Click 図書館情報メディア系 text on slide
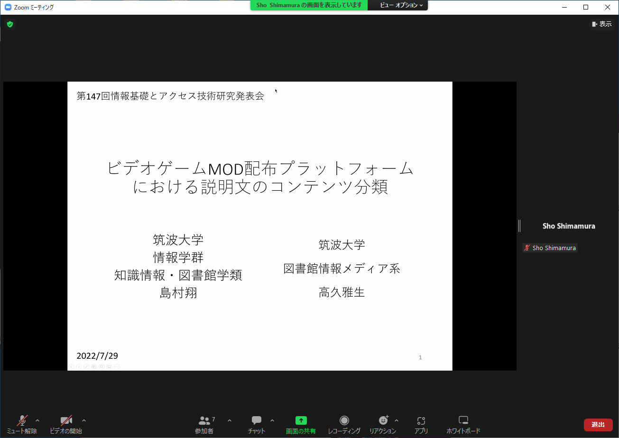Image resolution: width=619 pixels, height=438 pixels. point(342,269)
